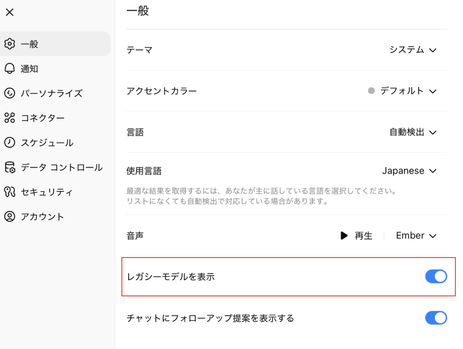This screenshot has width=463, height=349.
Task: Switch to the アカウント settings tab label
Action: (x=42, y=217)
